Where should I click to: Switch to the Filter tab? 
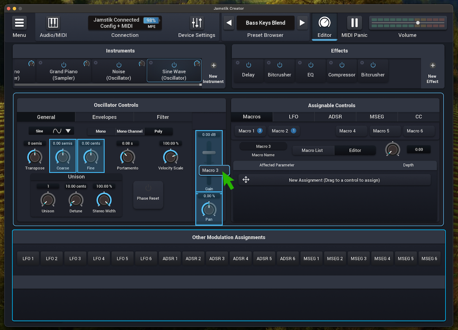click(163, 117)
